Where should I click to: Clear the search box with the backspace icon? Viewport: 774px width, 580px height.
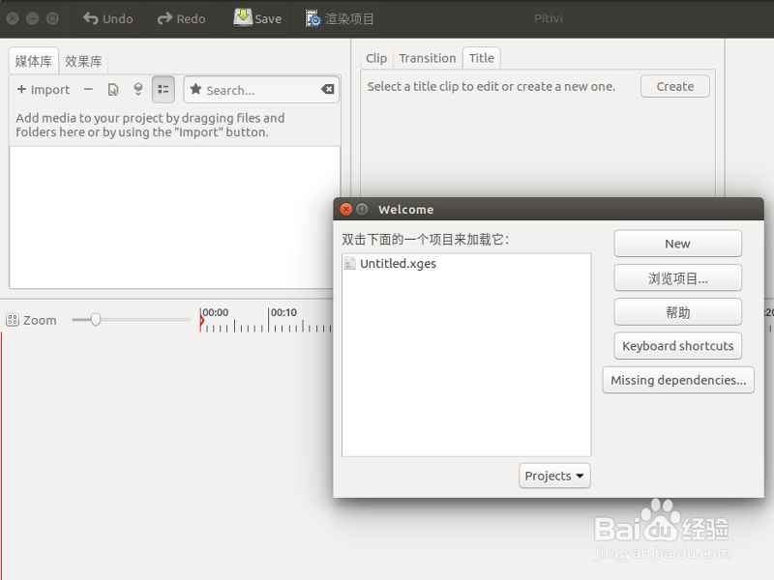point(327,89)
